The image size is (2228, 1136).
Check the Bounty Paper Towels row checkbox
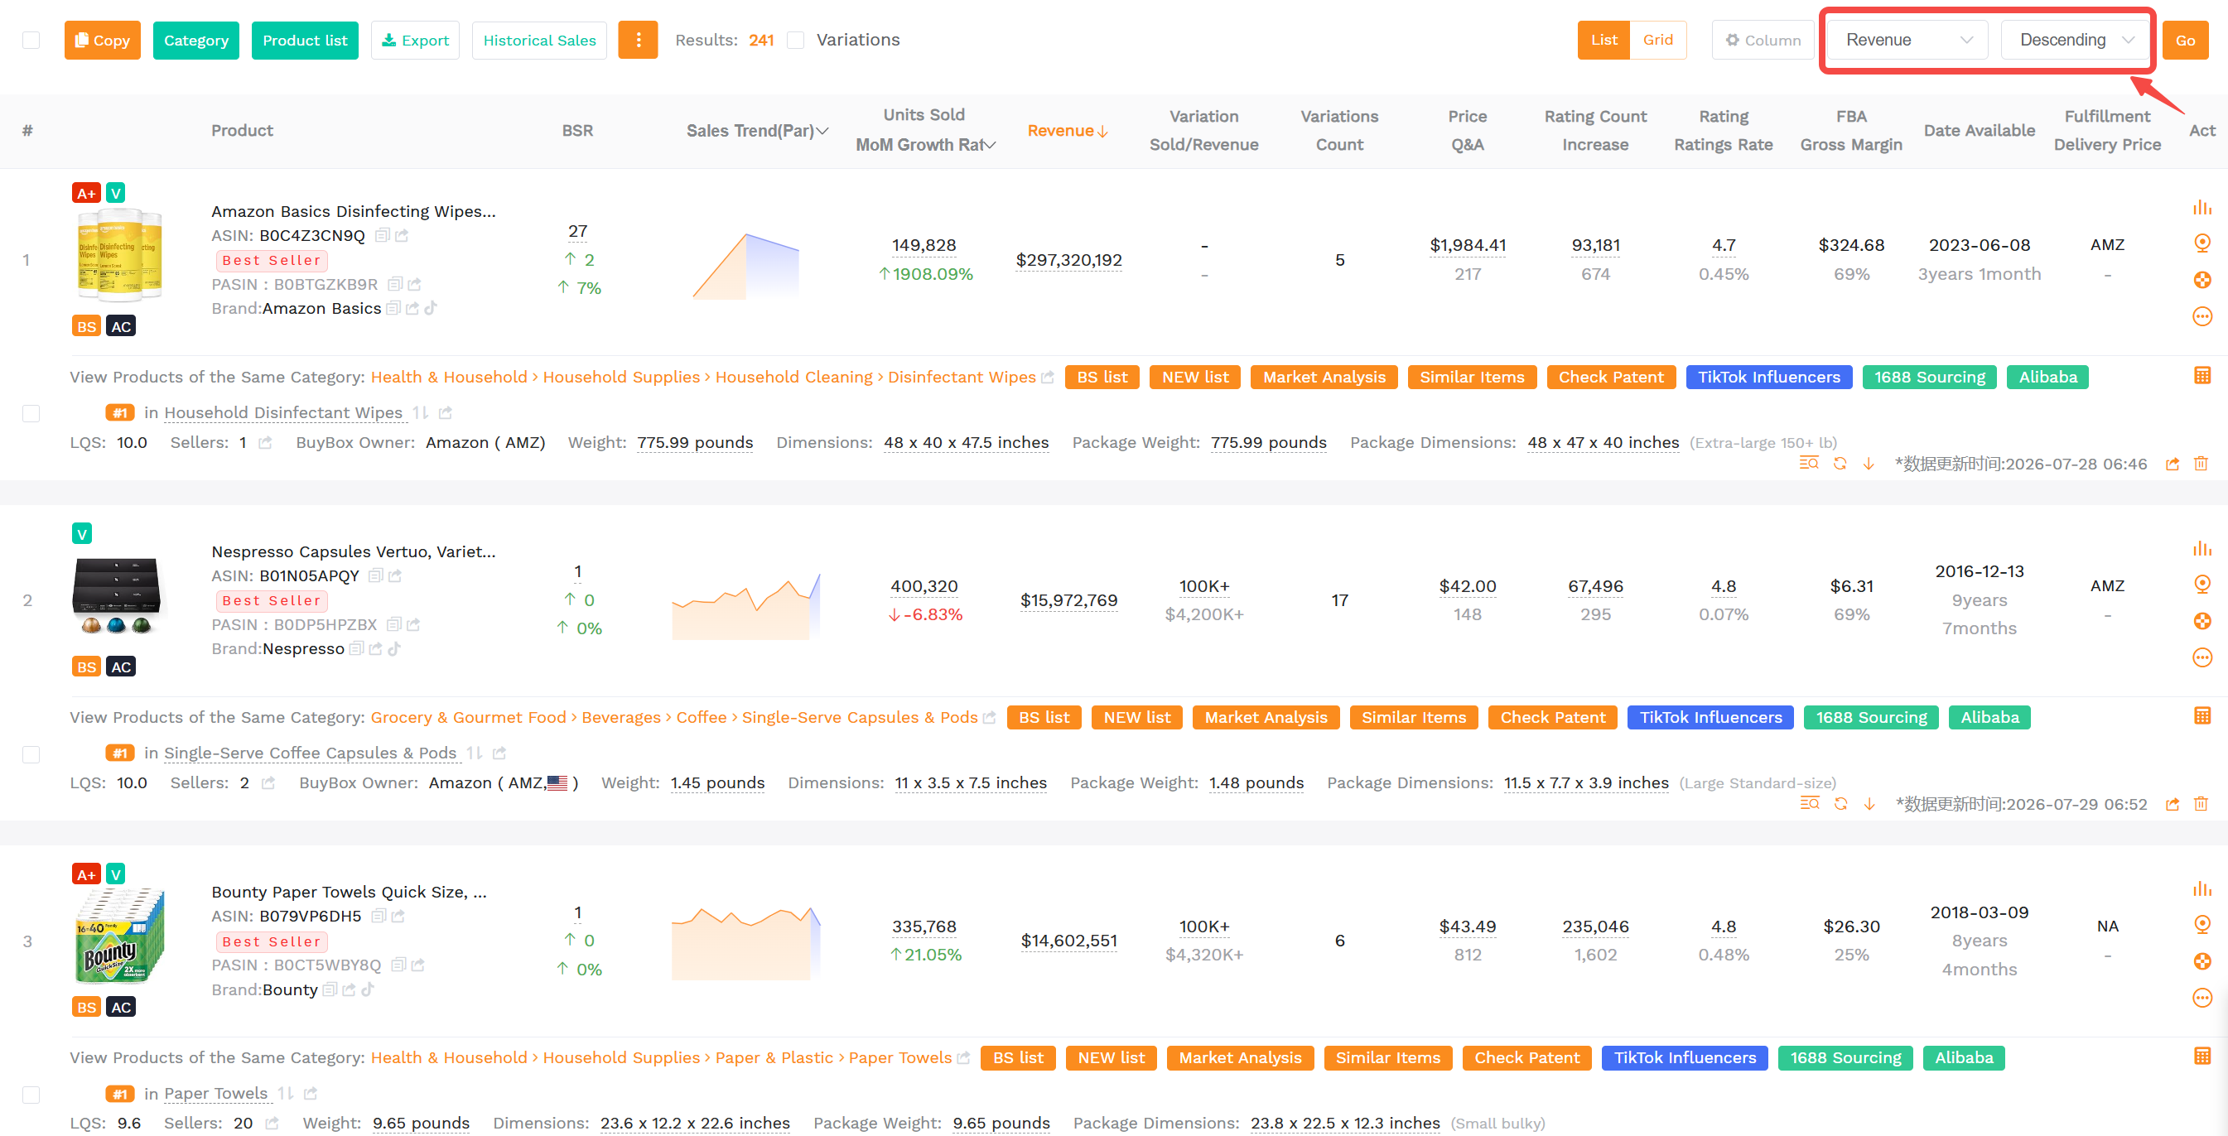(31, 1095)
